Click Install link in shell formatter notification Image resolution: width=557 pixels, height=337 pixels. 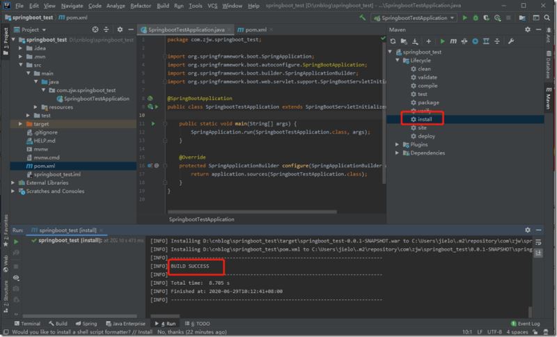(145, 333)
